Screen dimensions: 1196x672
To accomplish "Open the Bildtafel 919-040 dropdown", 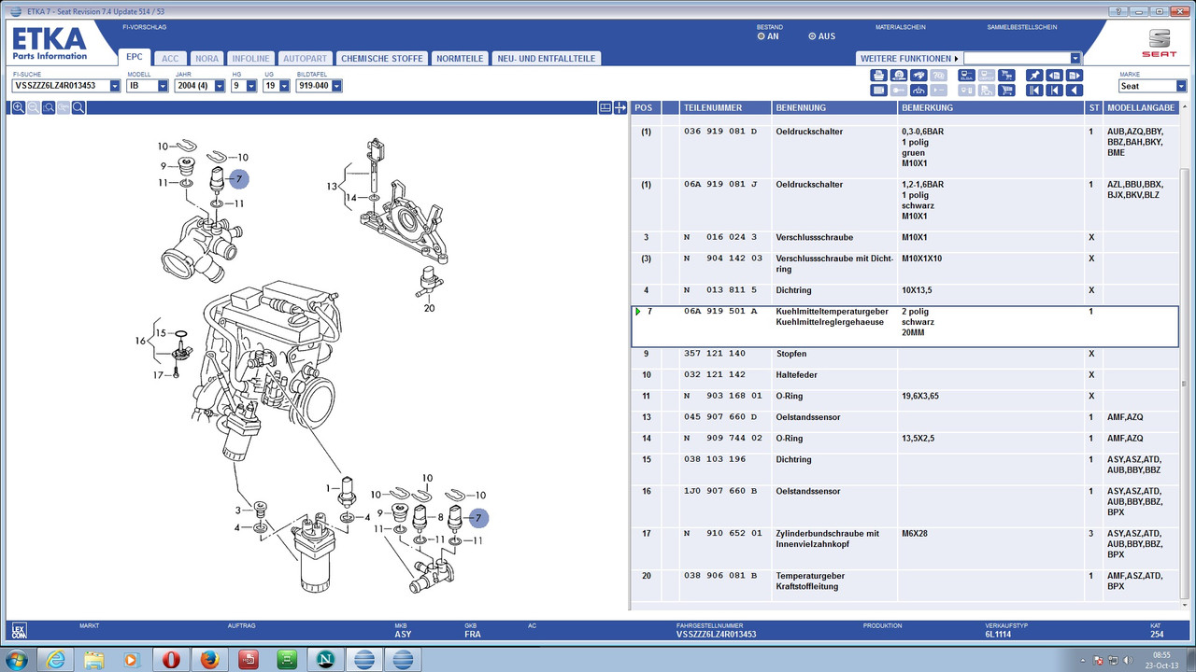I will [336, 86].
